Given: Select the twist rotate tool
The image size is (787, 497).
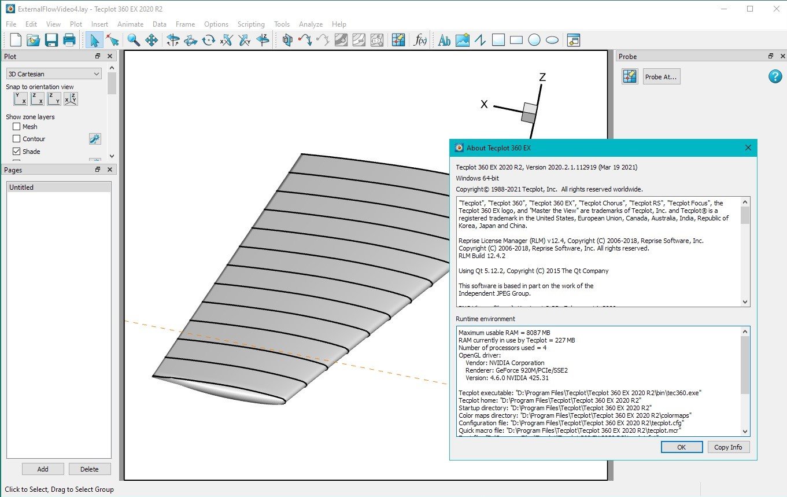Looking at the screenshot, I should (209, 40).
